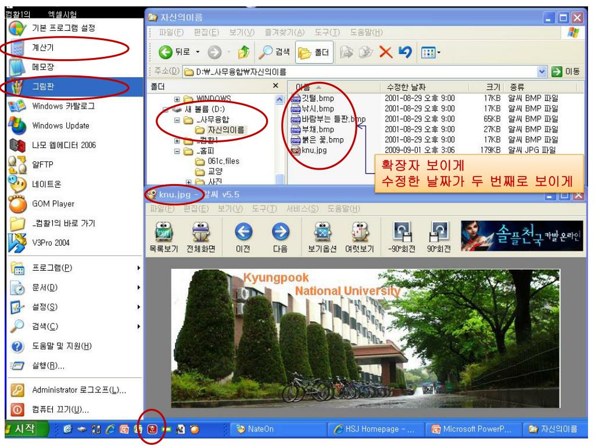Close the 폴더 tree pane
Screen dimensions: 595x446
(x=276, y=86)
